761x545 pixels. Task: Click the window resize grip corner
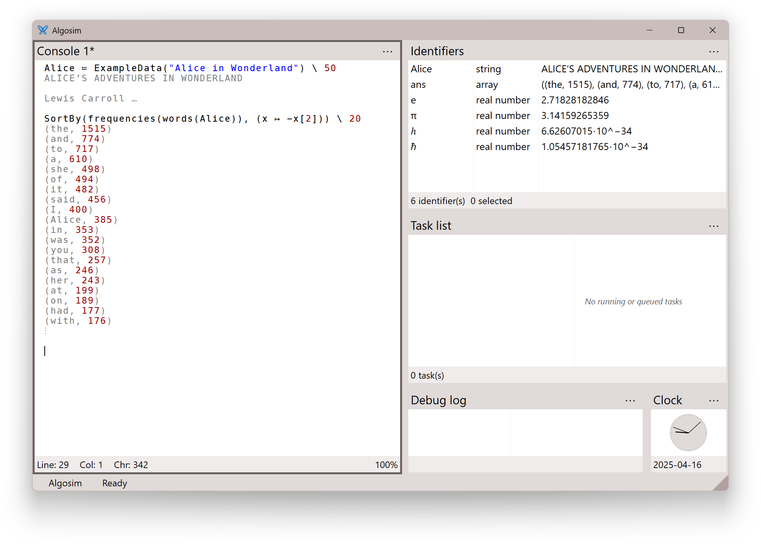pos(722,484)
